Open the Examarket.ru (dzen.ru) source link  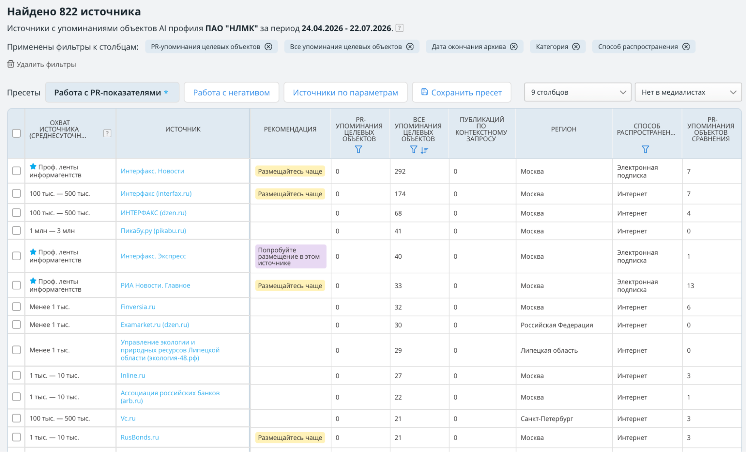155,324
